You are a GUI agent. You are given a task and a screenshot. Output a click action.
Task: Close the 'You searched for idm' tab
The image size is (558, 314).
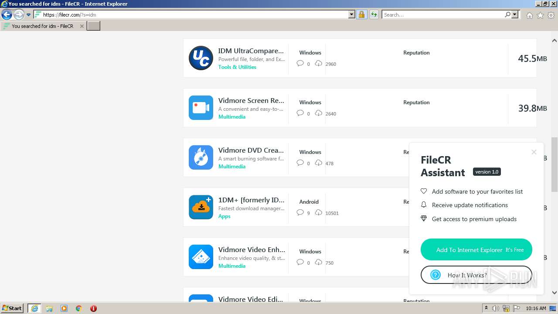82,26
